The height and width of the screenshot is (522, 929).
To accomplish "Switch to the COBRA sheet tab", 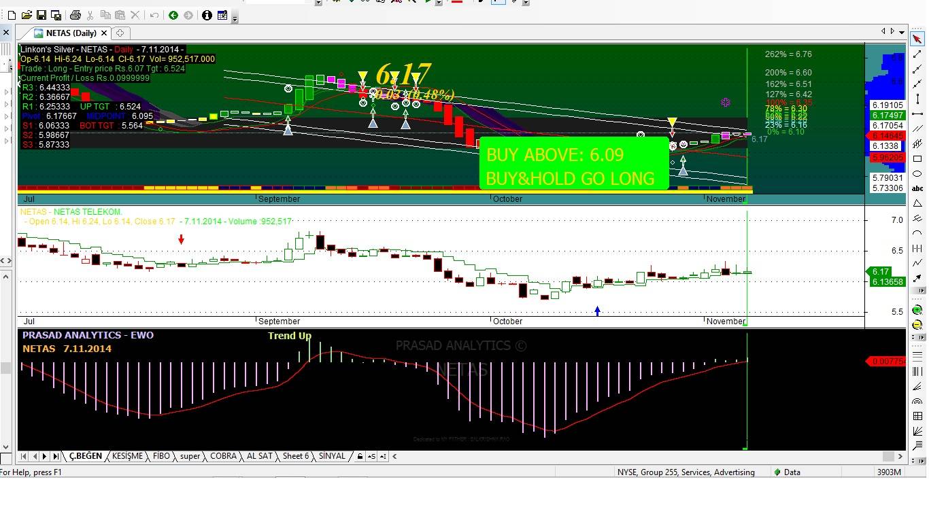I will pos(223,456).
